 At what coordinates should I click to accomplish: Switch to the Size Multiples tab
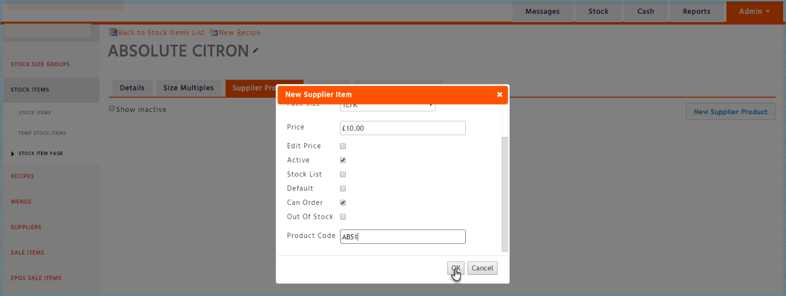click(189, 88)
